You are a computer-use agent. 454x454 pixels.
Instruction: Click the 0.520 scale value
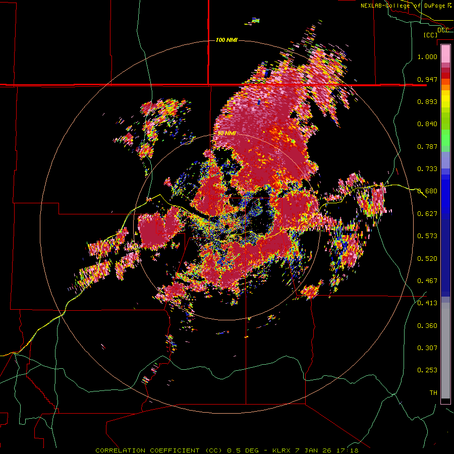(427, 259)
